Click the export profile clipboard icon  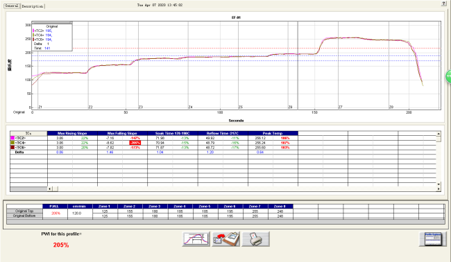click(x=226, y=239)
